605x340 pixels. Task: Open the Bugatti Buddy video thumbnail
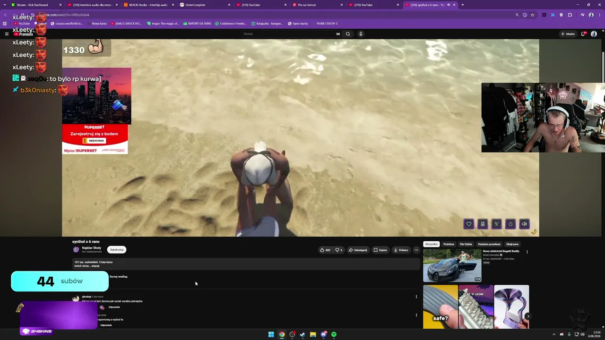(x=452, y=265)
